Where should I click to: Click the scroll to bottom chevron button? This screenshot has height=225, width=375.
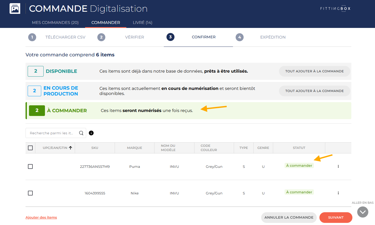(x=362, y=212)
